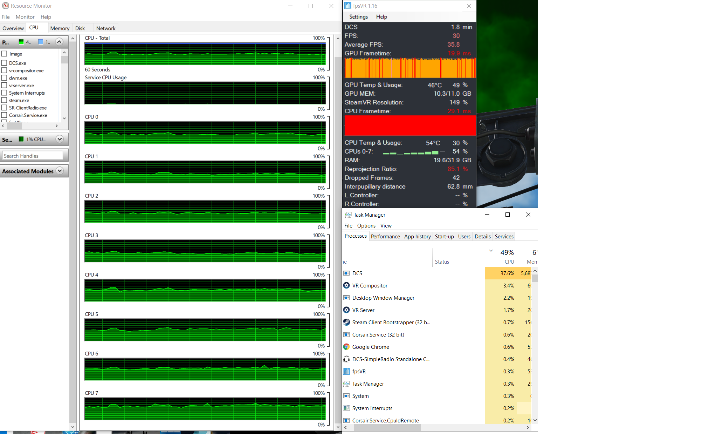
Task: Check the vrserver.exe checkbox
Action: pos(4,85)
